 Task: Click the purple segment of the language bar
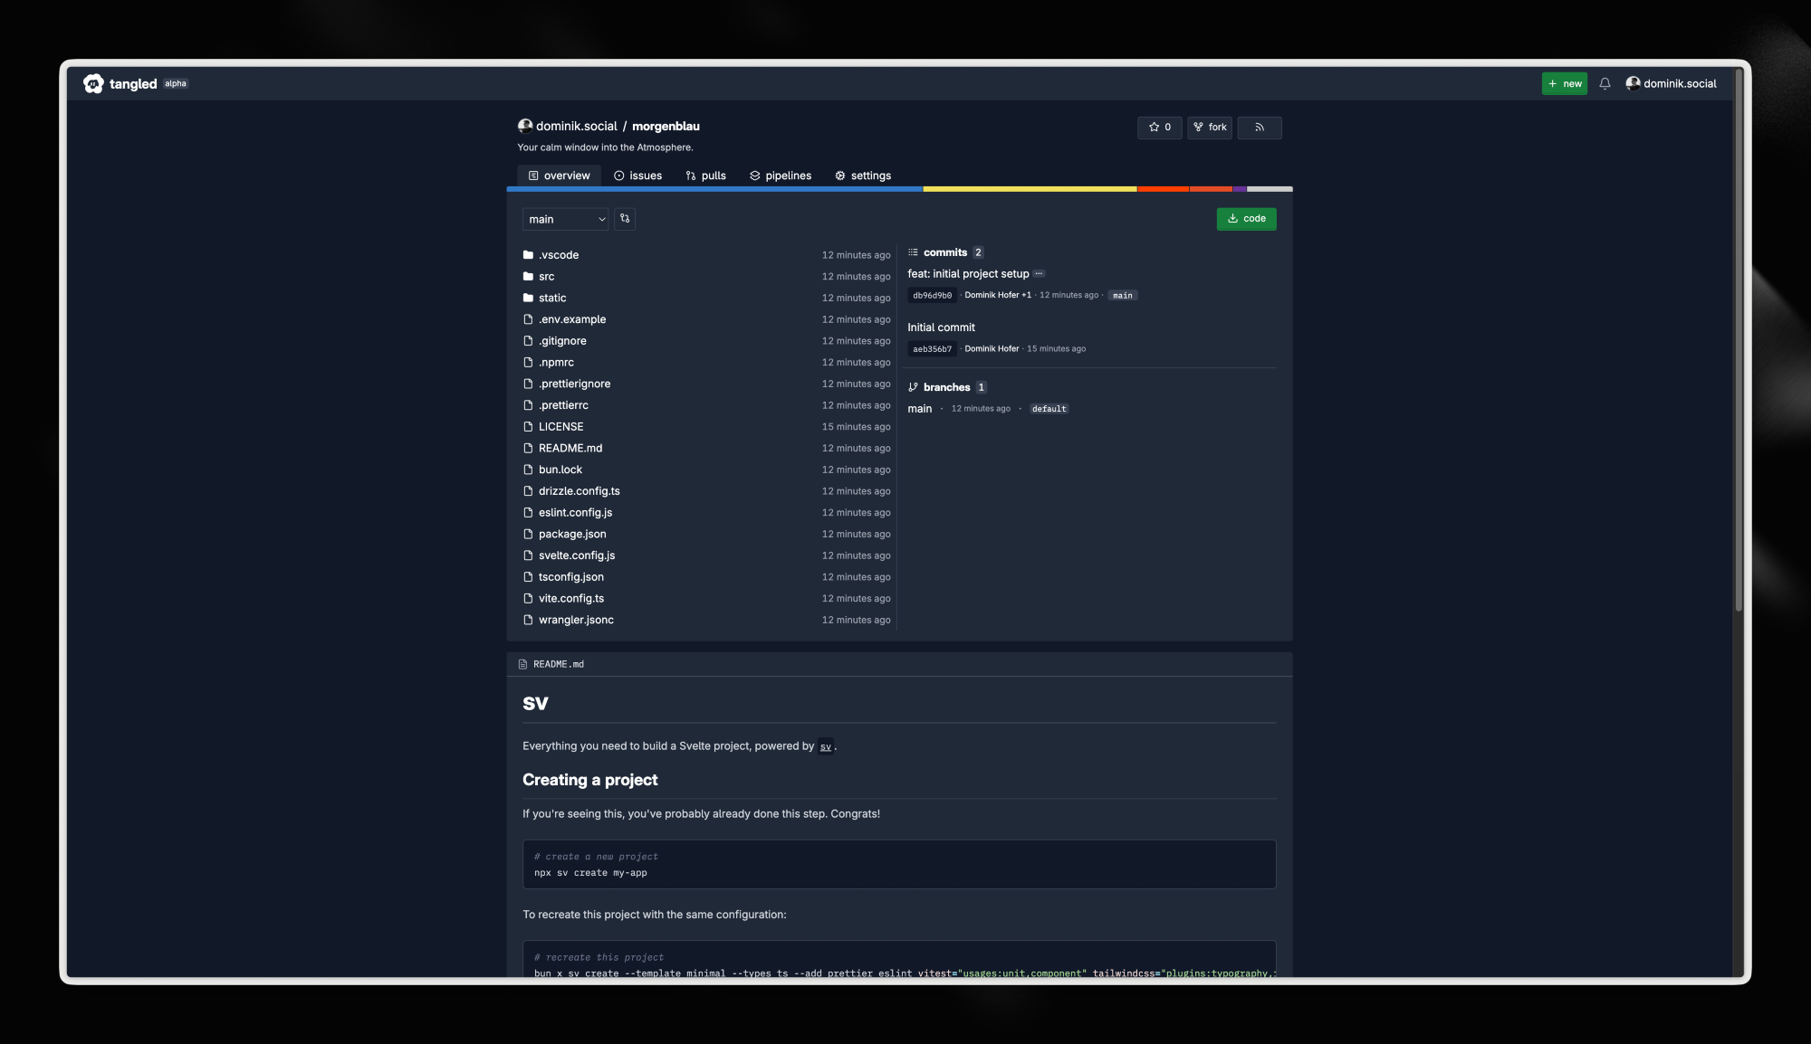(x=1240, y=189)
